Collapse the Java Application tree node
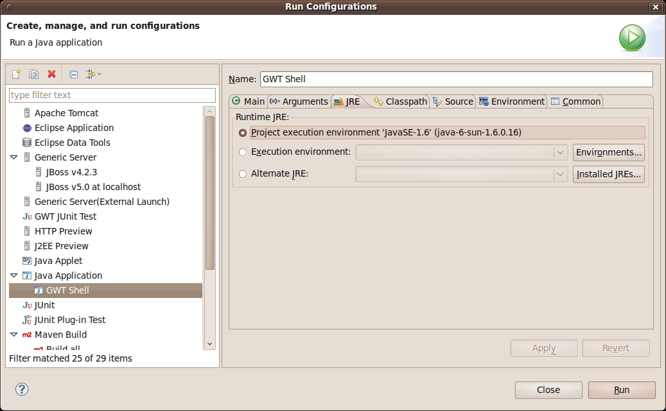The width and height of the screenshot is (666, 411). pyautogui.click(x=14, y=275)
